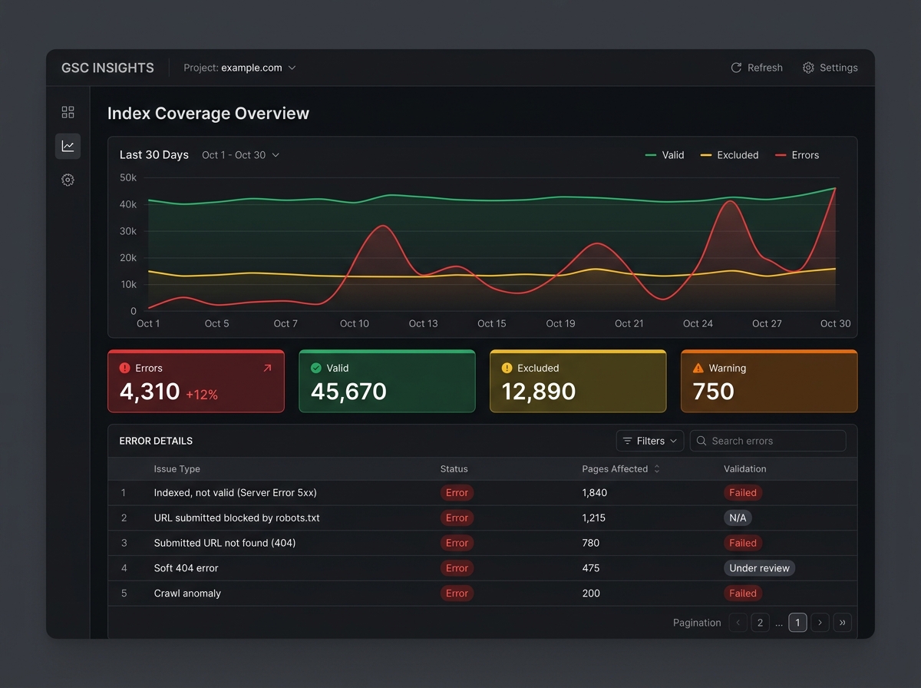Open Submitted URL not found (404) row
This screenshot has width=921, height=688.
pos(483,543)
